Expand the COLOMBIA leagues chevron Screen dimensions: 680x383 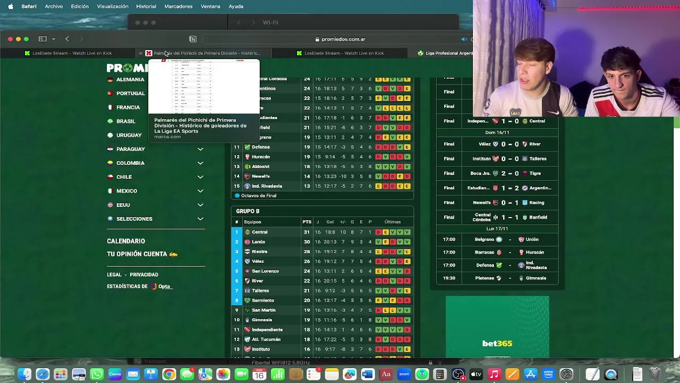pos(200,163)
